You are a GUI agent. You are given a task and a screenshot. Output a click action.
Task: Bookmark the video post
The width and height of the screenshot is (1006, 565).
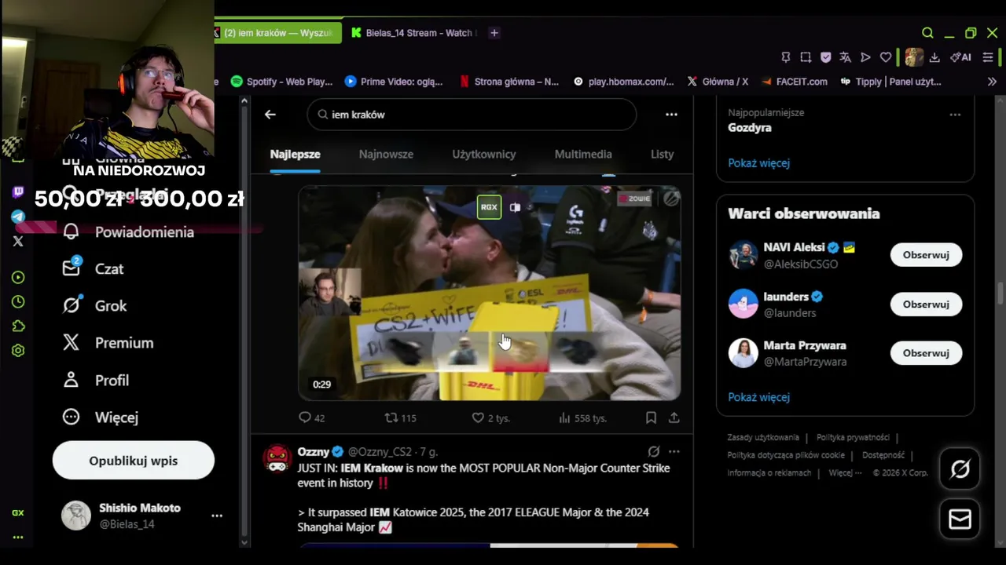[651, 418]
